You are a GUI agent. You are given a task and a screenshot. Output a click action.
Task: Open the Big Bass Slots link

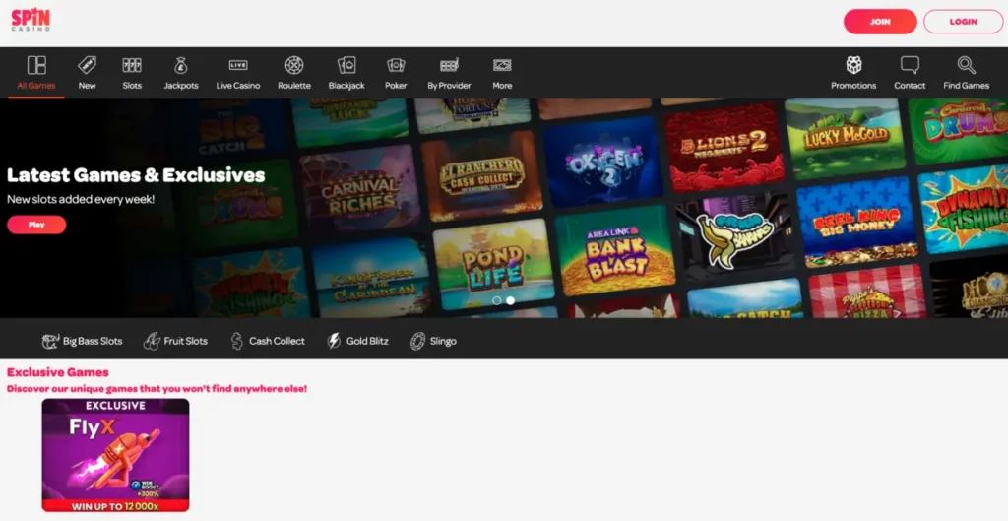tap(93, 341)
